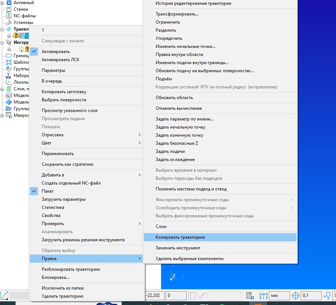Choose Обновить область
The image size is (336, 305).
[220, 98]
